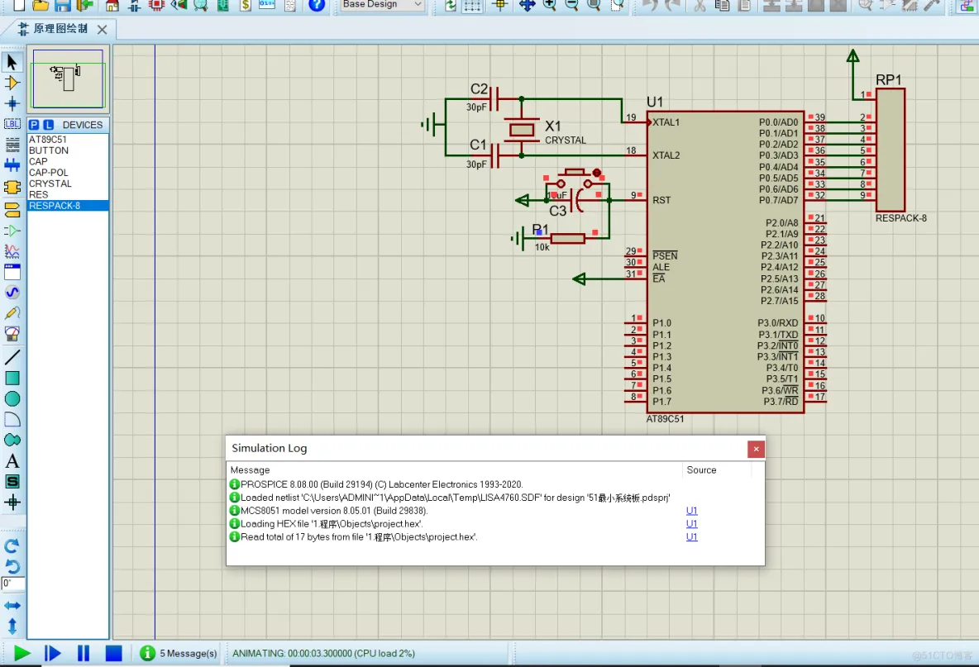Click the P pick devices button

tap(35, 125)
